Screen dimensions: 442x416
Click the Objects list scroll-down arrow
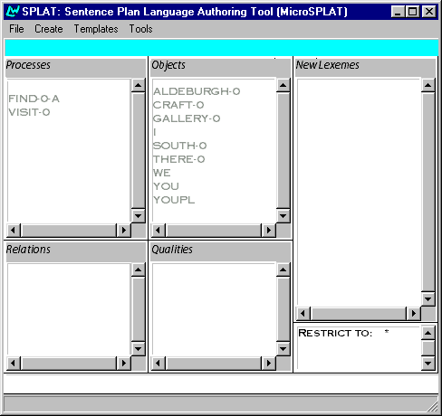pos(283,215)
